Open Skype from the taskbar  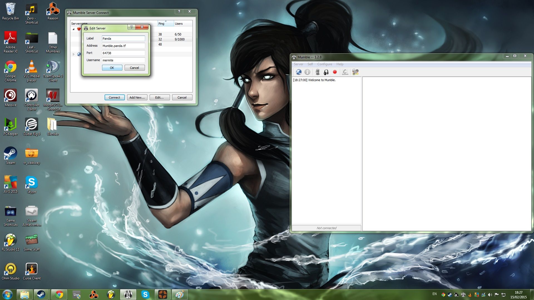click(145, 294)
